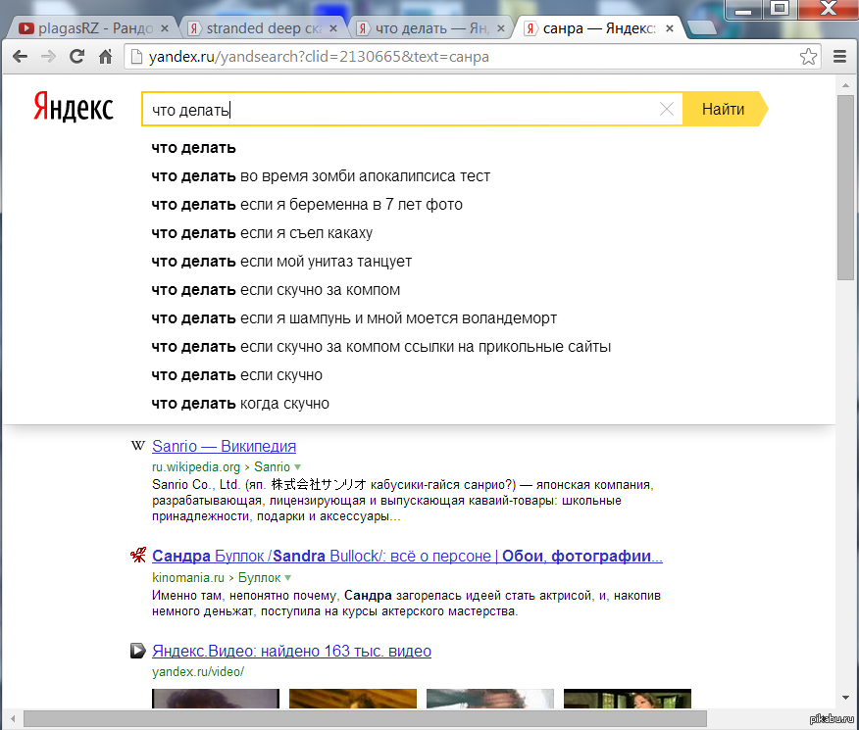Open Яндекс.Видео найдено 163 тыс. link
The image size is (859, 730).
[291, 651]
